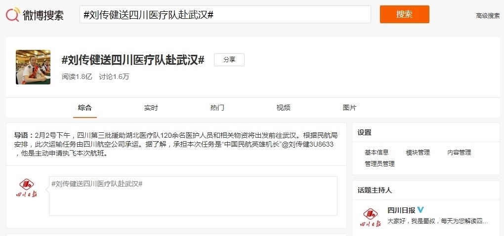Open 内容管理 settings link
The height and width of the screenshot is (236, 504).
459,153
